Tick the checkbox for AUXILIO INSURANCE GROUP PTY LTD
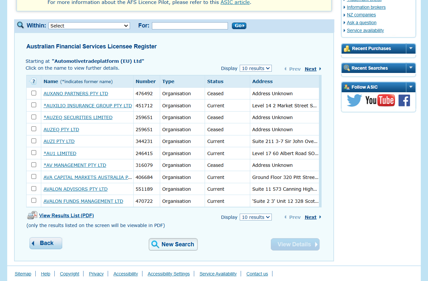The image size is (428, 281). (x=34, y=105)
